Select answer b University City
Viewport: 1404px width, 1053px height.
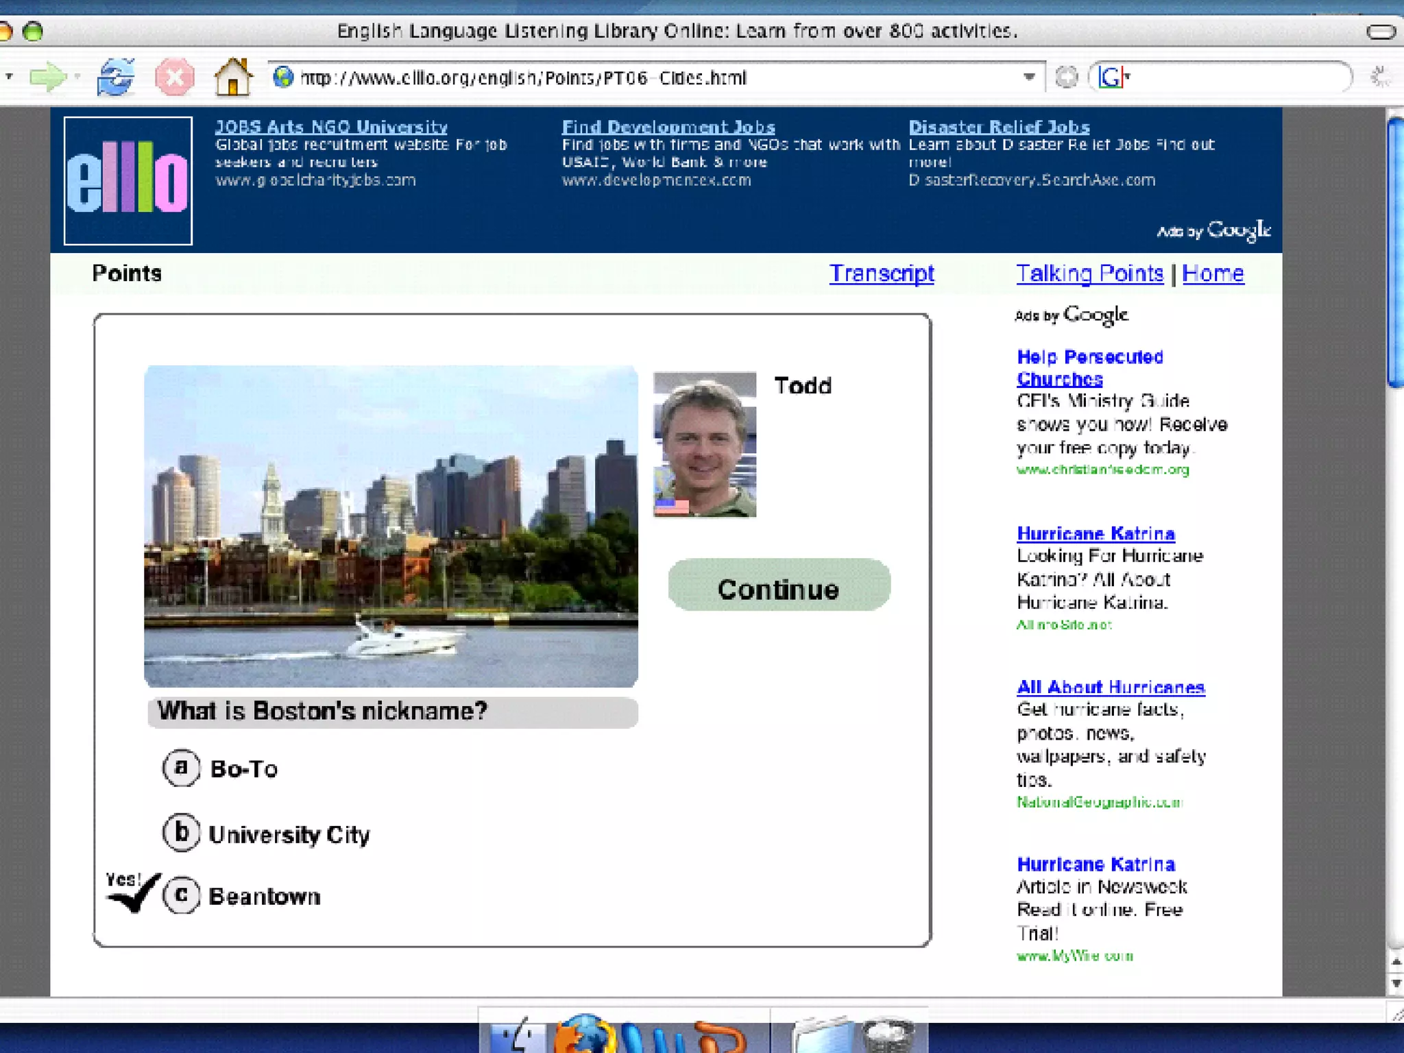[x=182, y=833]
